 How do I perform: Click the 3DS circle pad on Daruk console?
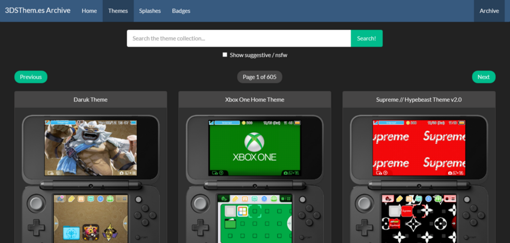coord(36,204)
